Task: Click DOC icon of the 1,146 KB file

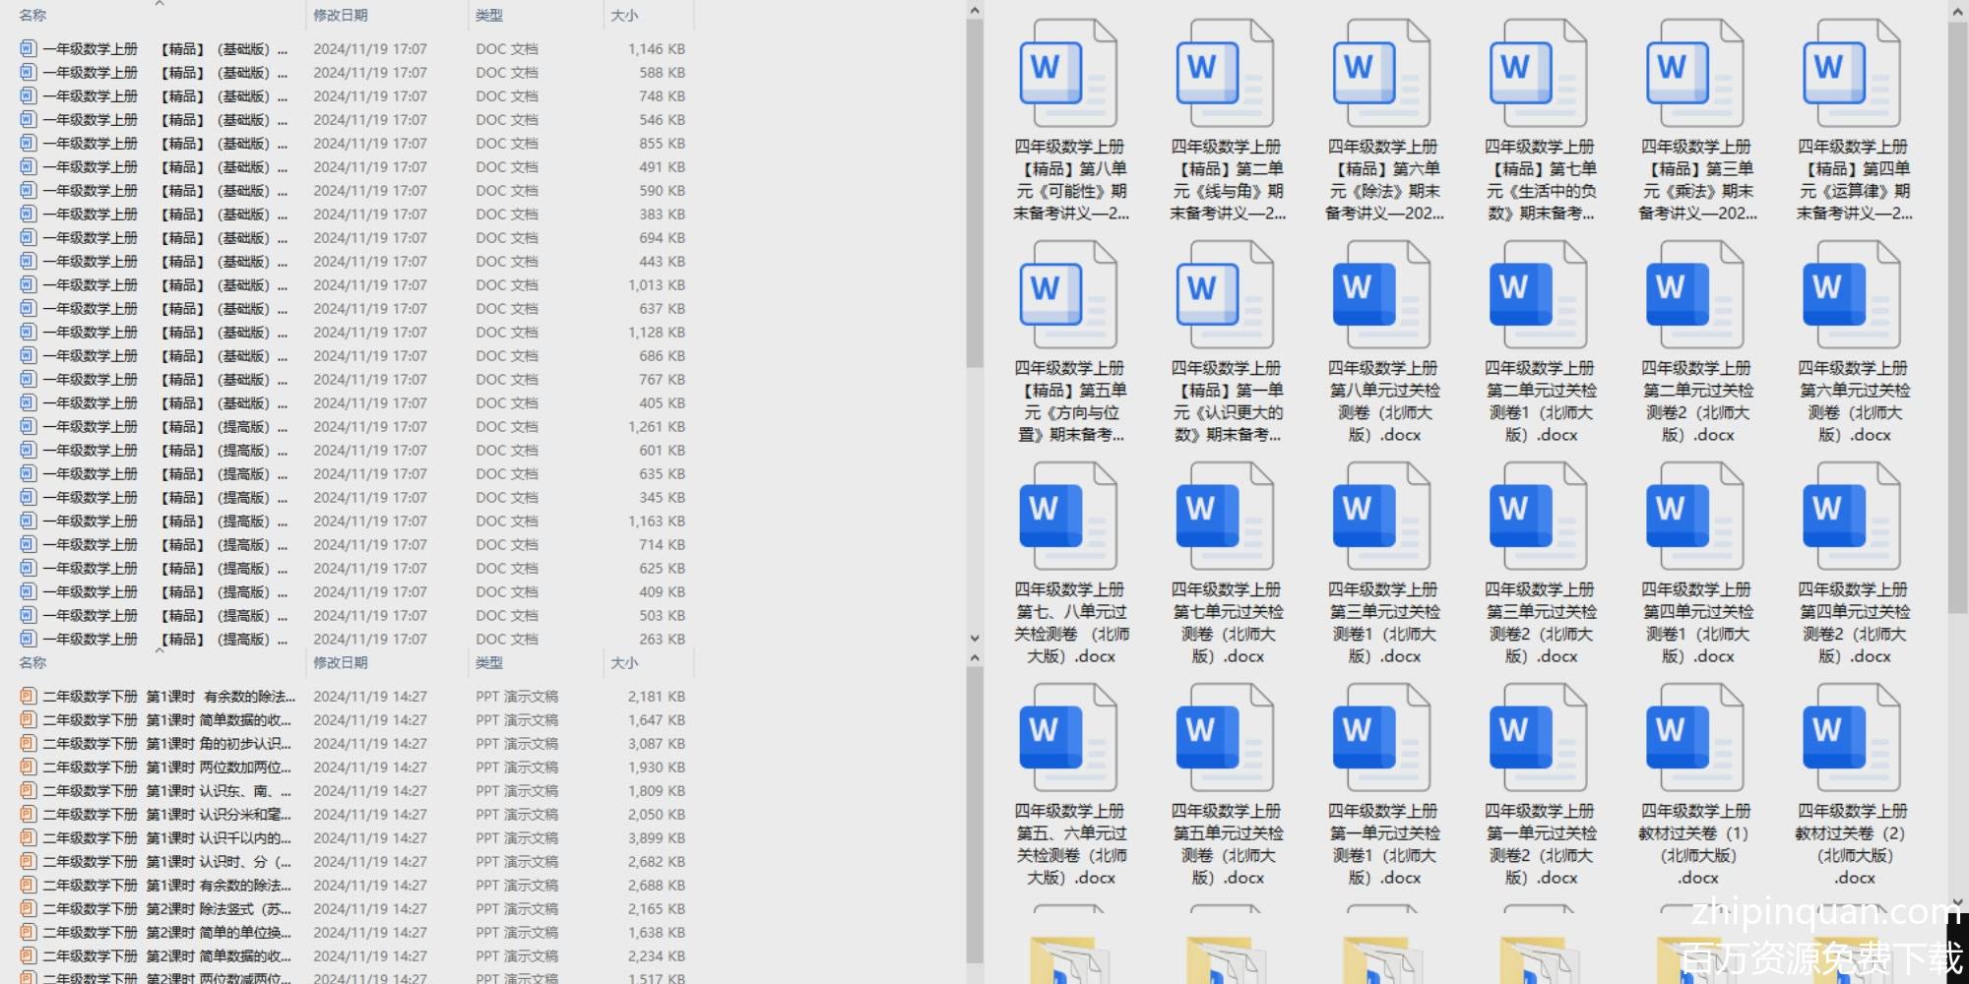Action: (x=28, y=48)
